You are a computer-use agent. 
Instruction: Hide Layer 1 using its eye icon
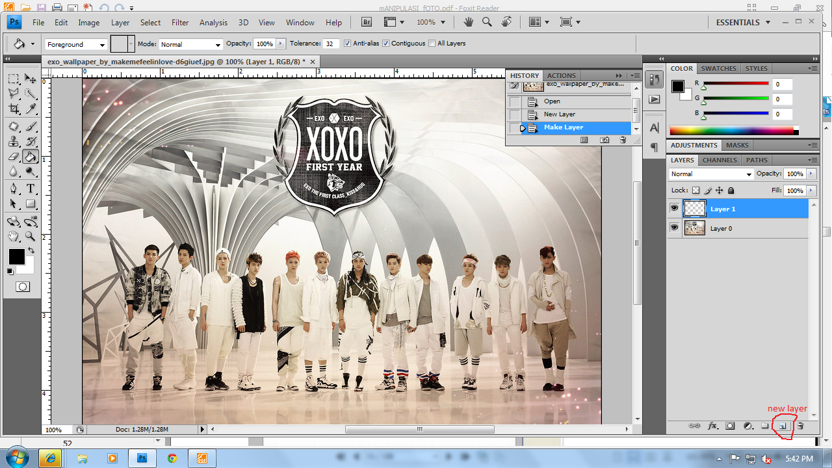[674, 209]
